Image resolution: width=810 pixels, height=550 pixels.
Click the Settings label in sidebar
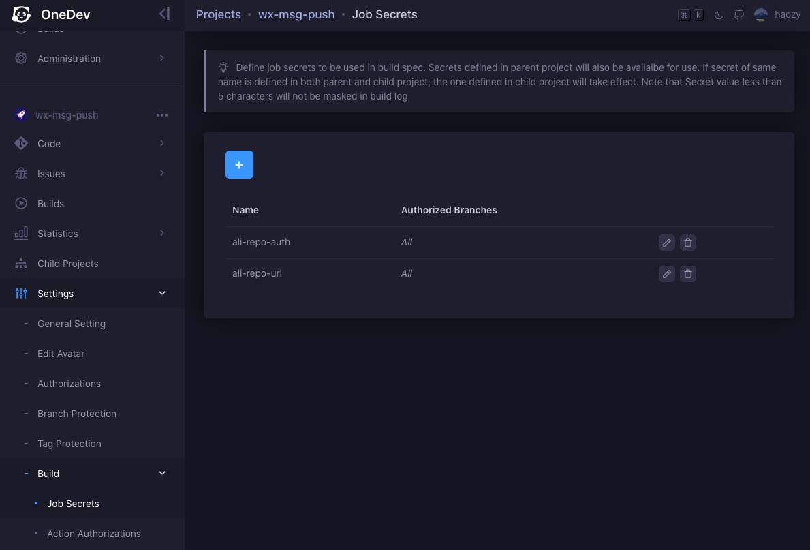(x=55, y=294)
